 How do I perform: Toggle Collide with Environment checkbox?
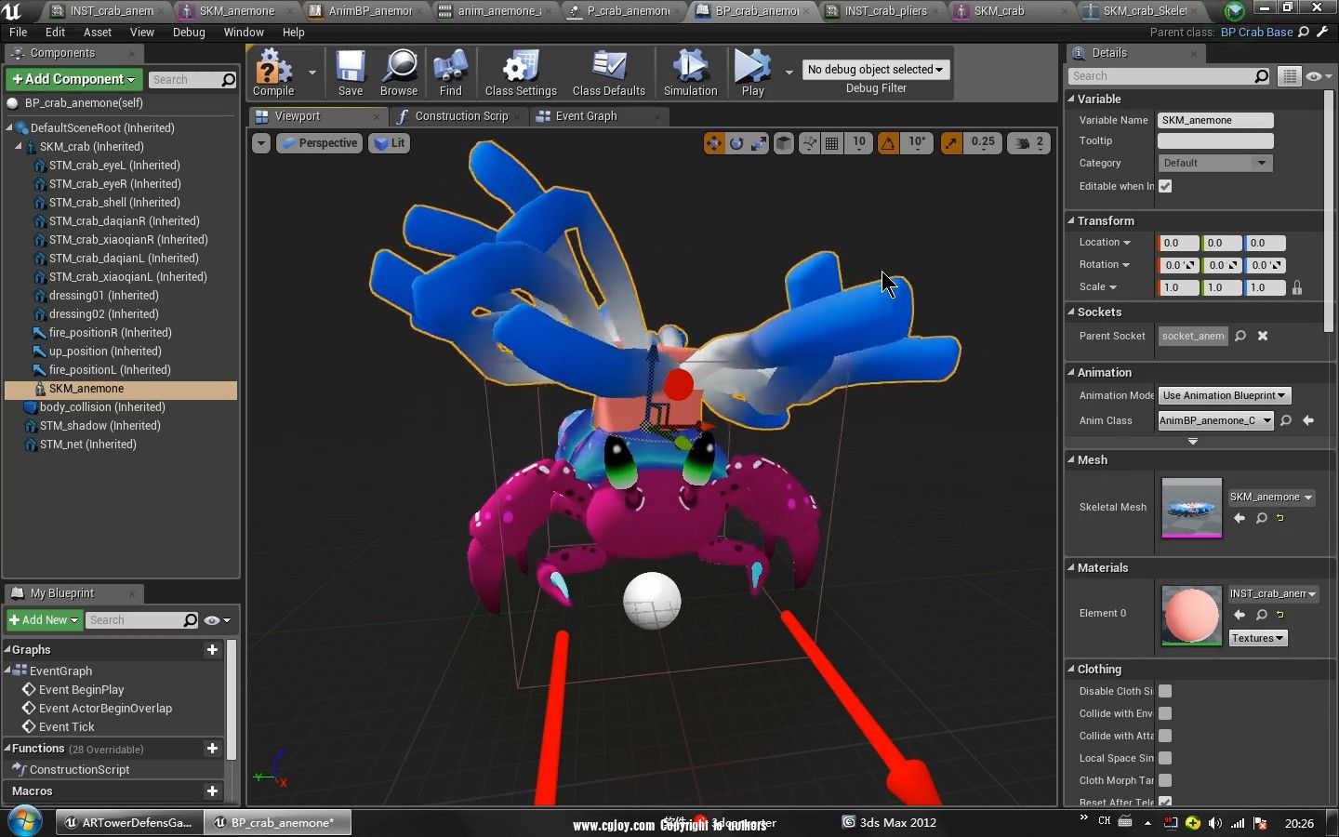click(1165, 713)
